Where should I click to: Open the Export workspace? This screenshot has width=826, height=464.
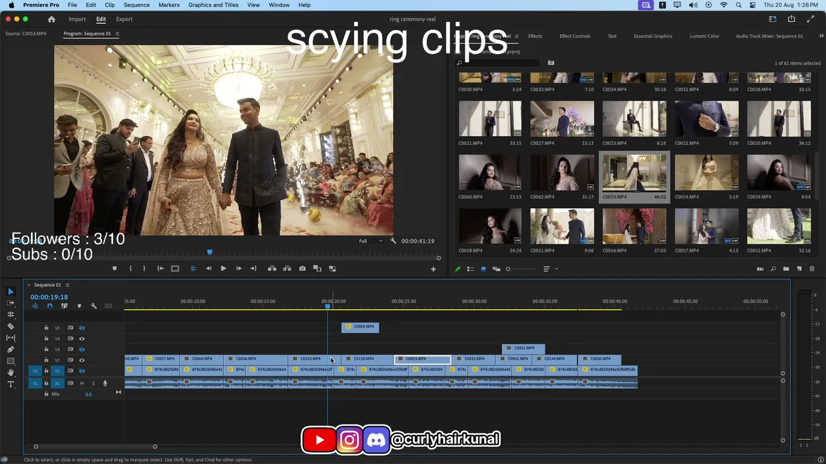[x=124, y=19]
